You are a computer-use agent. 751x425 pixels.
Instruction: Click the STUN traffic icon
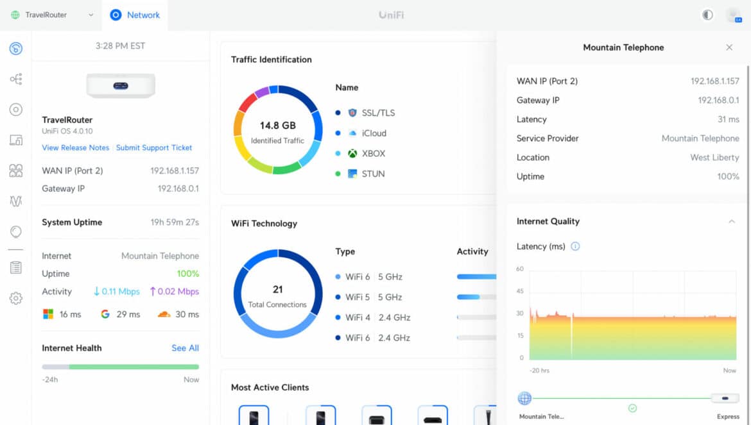352,174
